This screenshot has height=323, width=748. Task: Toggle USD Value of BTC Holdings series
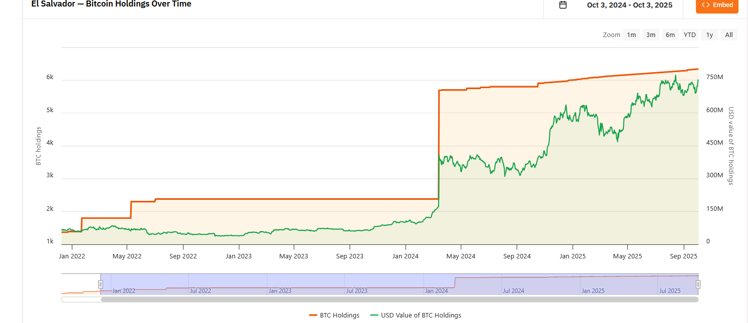click(416, 315)
